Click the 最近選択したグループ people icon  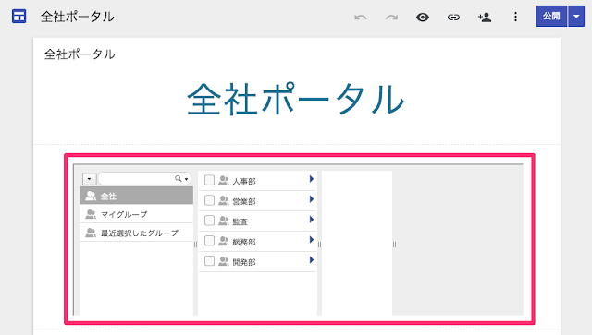coord(91,233)
